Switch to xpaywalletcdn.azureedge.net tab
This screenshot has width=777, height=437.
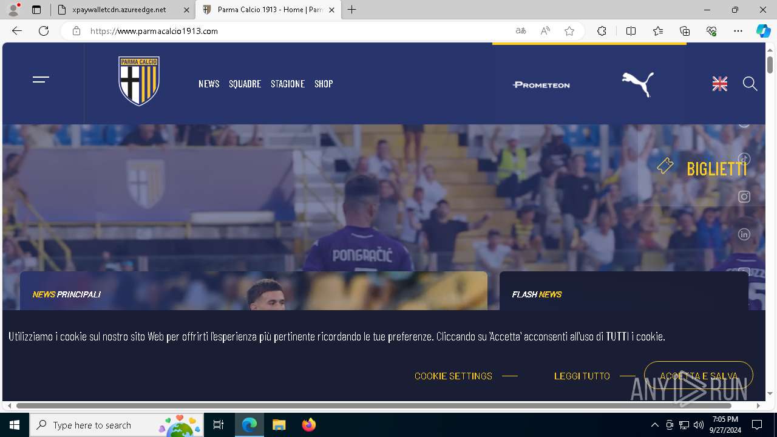pos(124,10)
